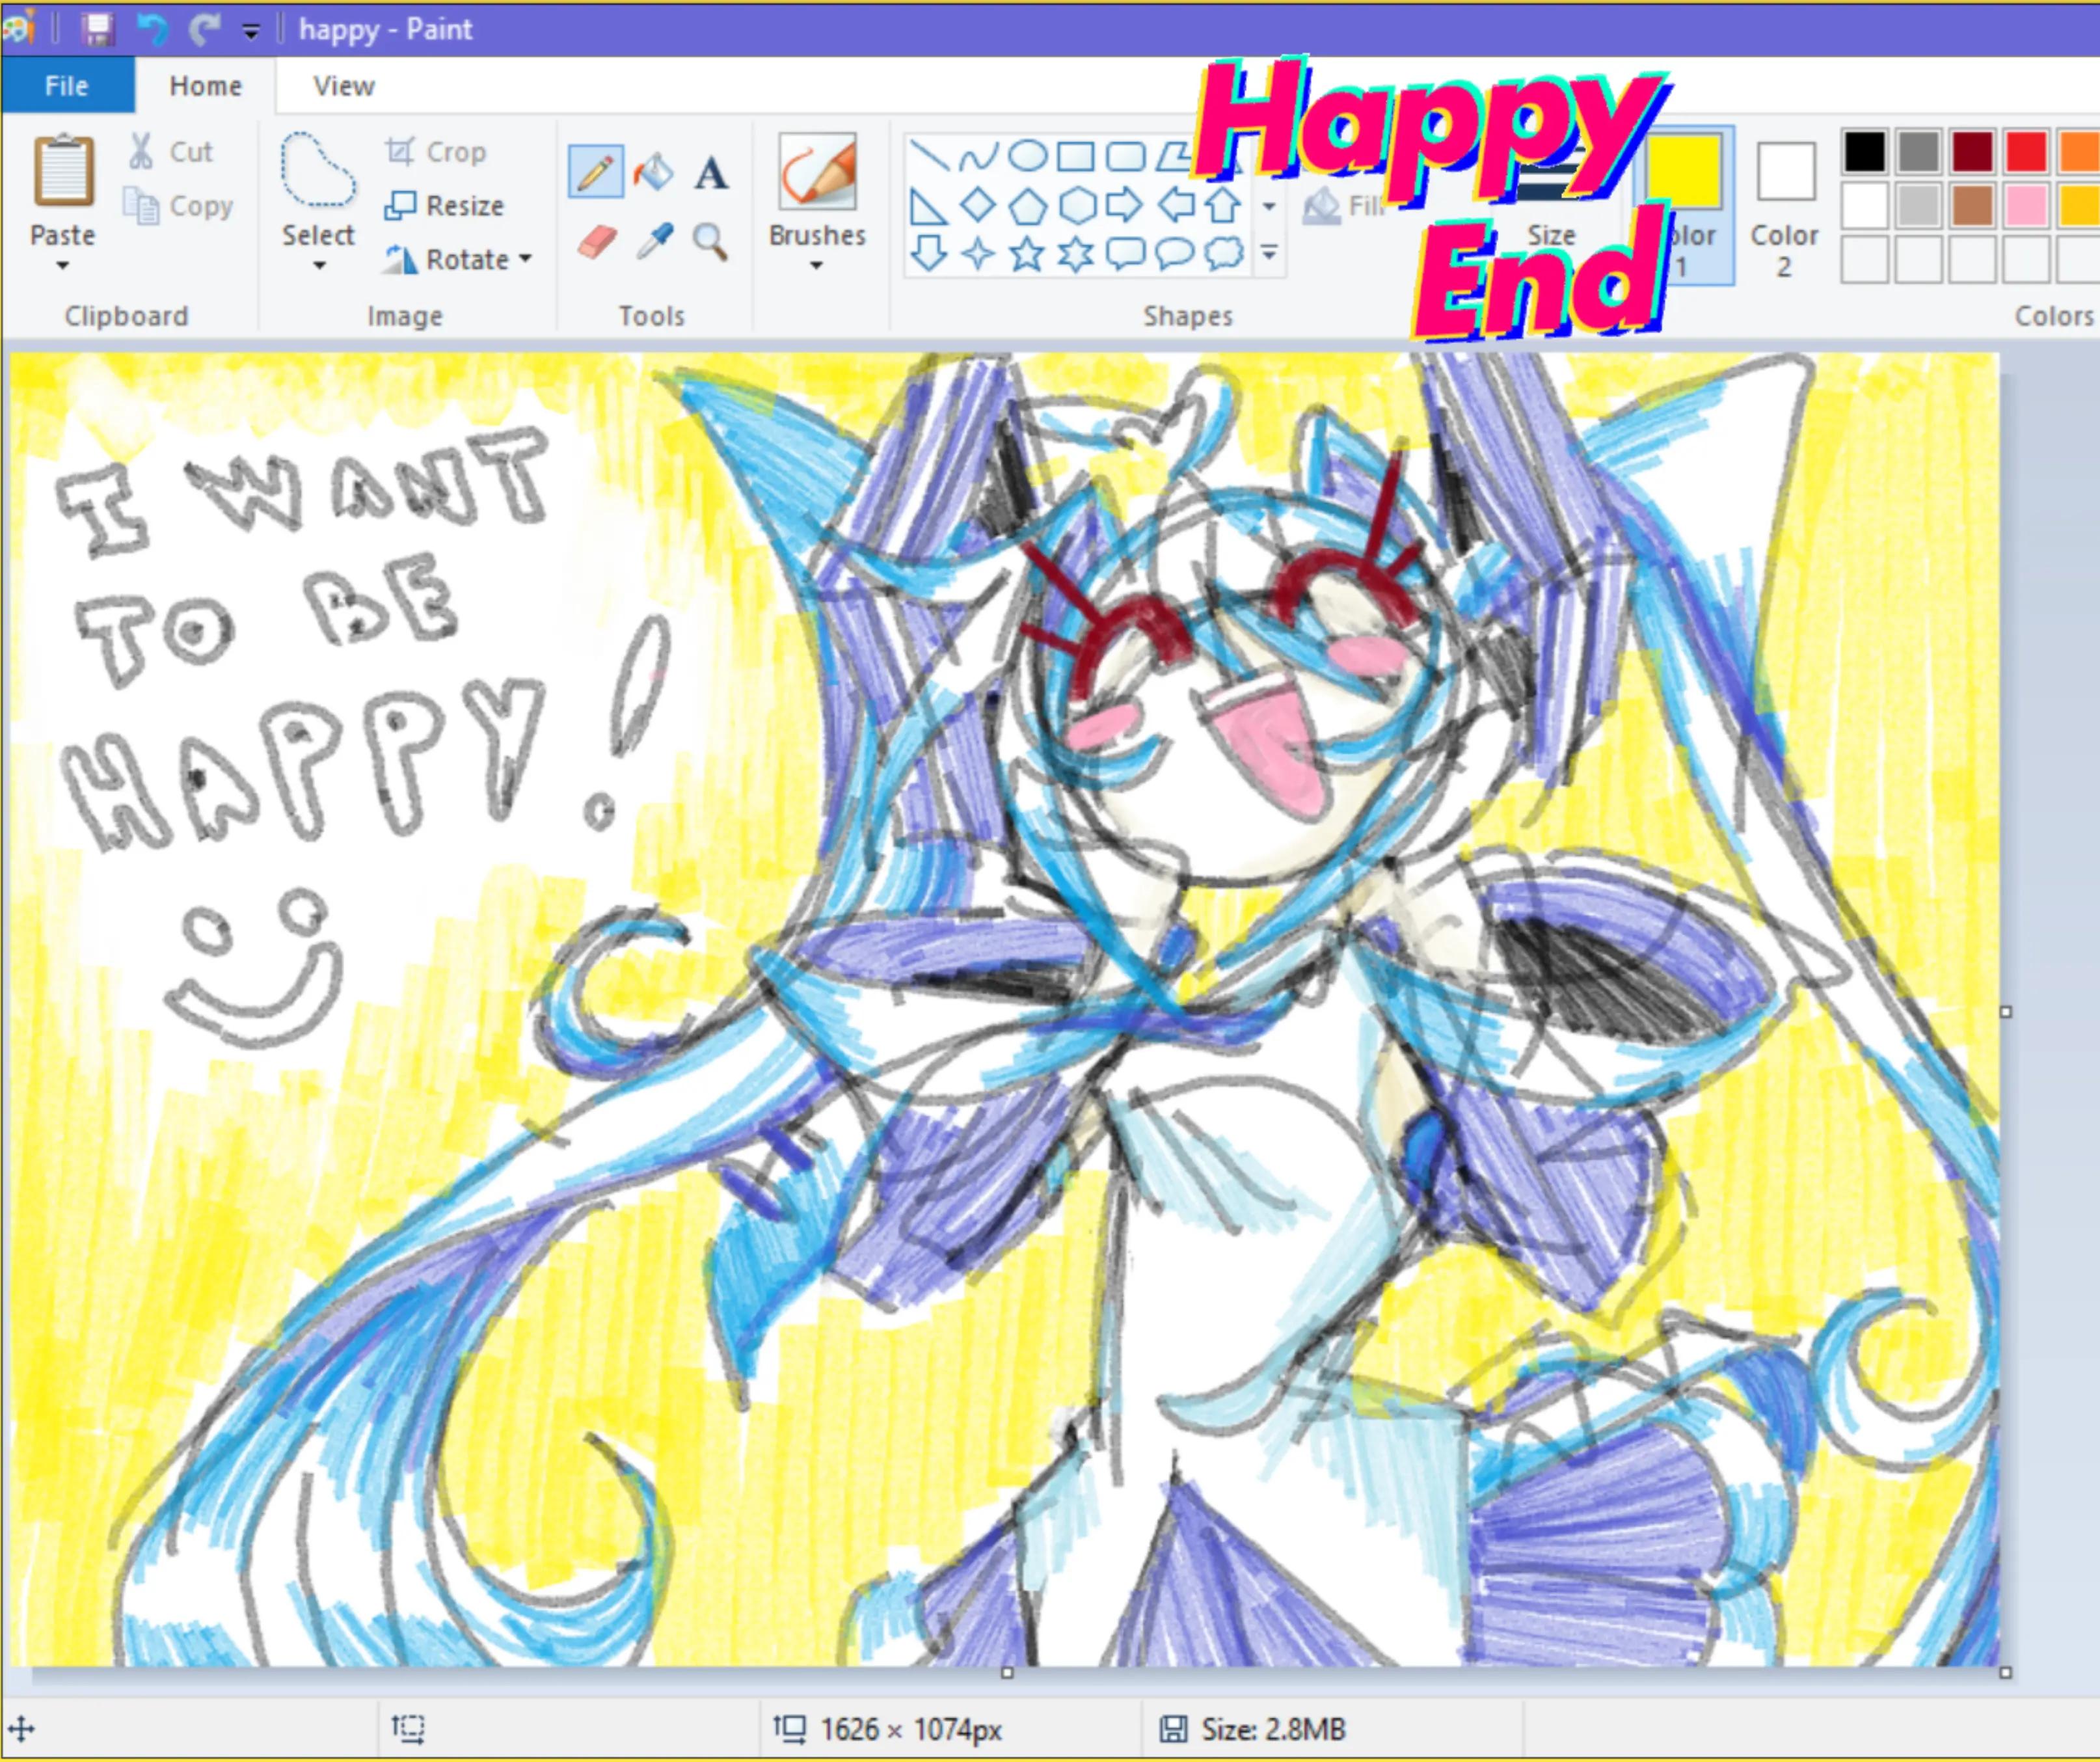Choose the Left arrow shape
Image resolution: width=2100 pixels, height=1762 pixels.
[1176, 205]
